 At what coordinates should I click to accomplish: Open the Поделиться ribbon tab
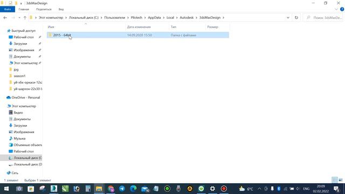click(x=44, y=9)
